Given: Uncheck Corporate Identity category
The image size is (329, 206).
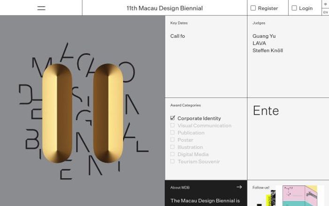Looking at the screenshot, I should (x=172, y=118).
